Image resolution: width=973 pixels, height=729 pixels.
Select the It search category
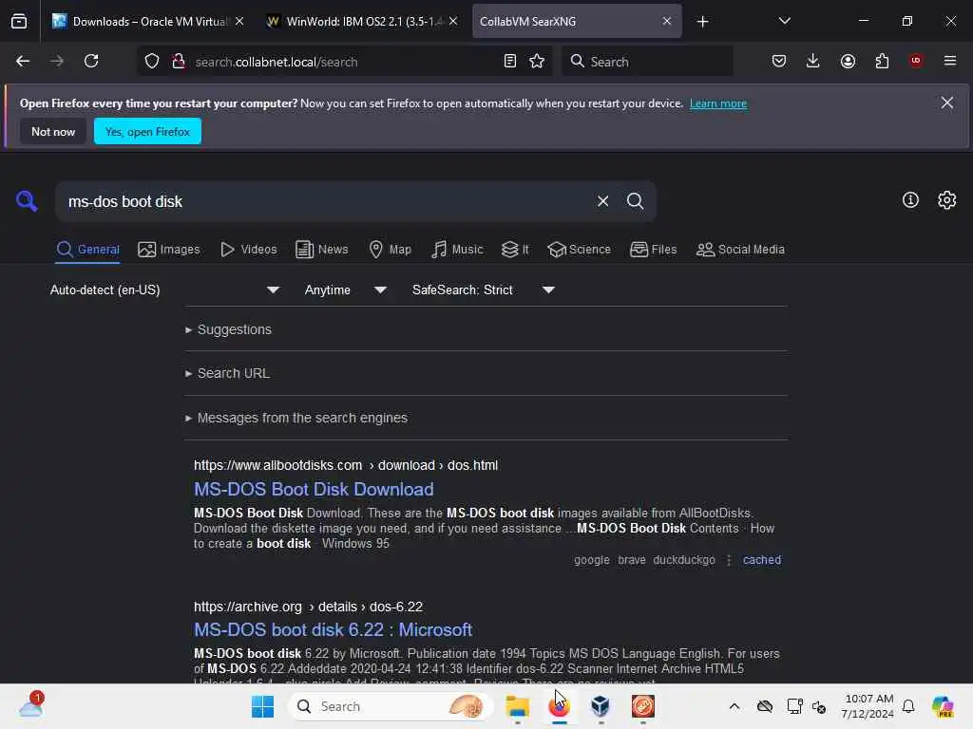[x=515, y=250]
